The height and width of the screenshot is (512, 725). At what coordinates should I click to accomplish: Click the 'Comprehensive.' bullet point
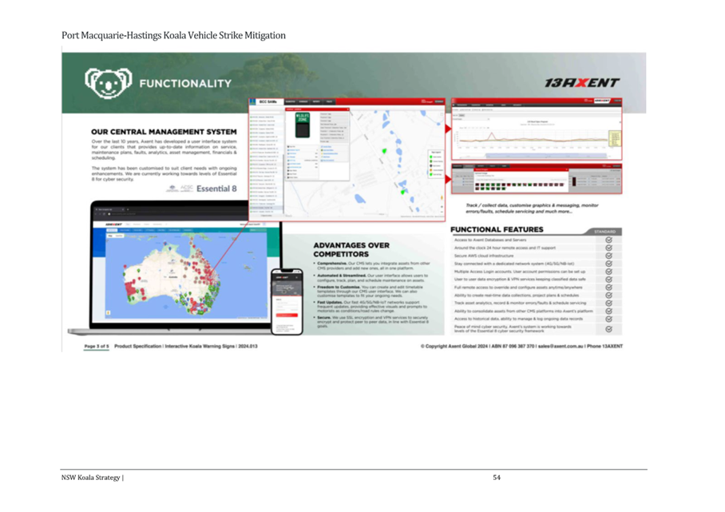(x=373, y=265)
